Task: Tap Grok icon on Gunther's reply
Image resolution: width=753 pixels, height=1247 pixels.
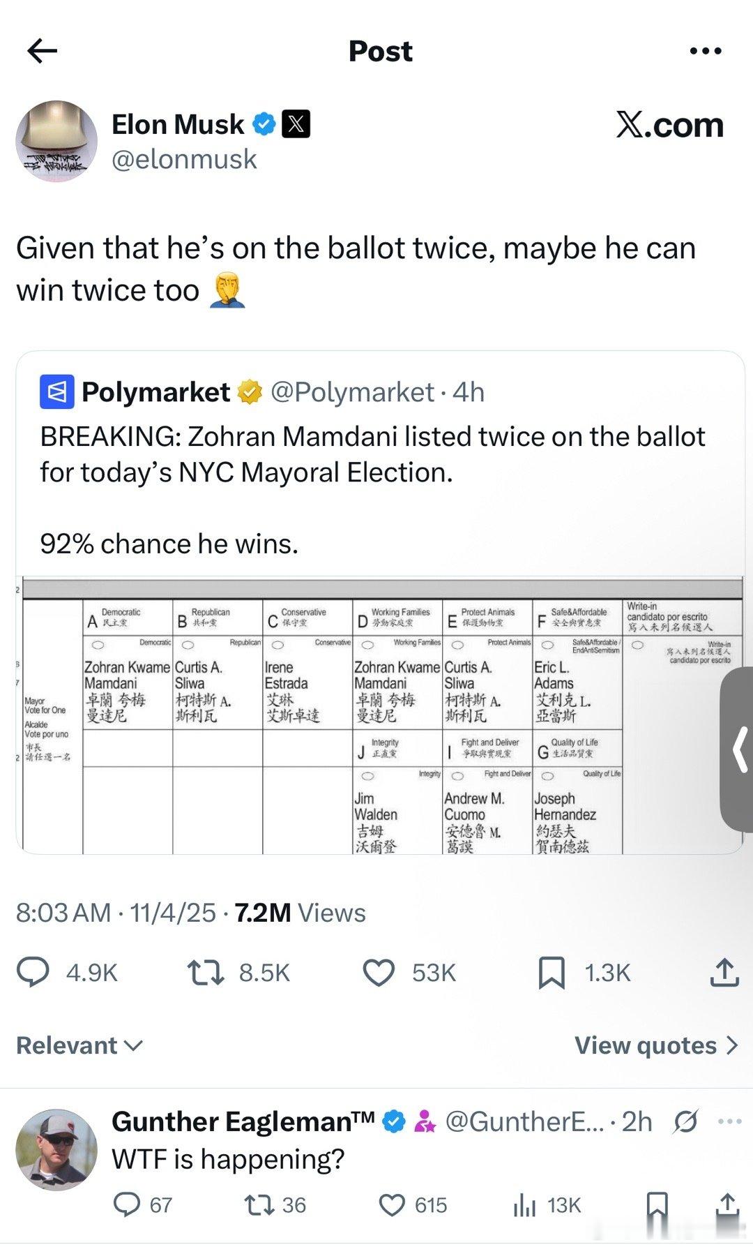Action: coord(686,1122)
